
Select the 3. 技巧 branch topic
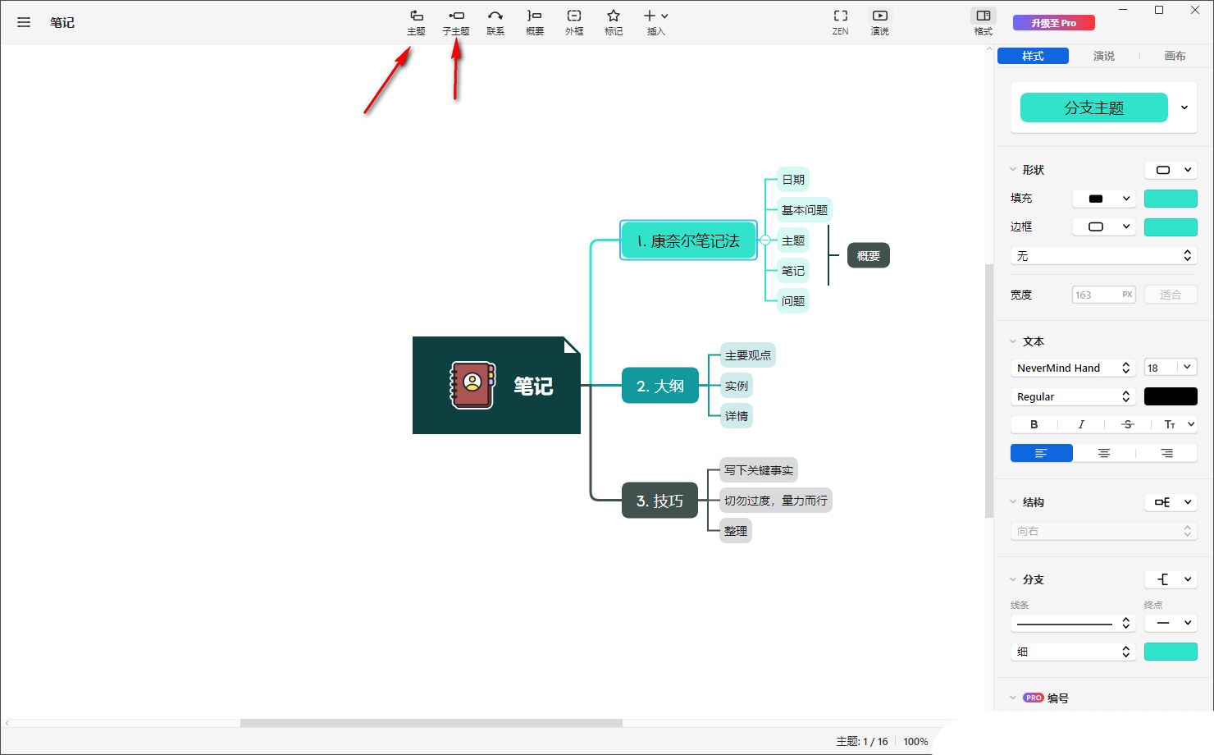point(659,501)
